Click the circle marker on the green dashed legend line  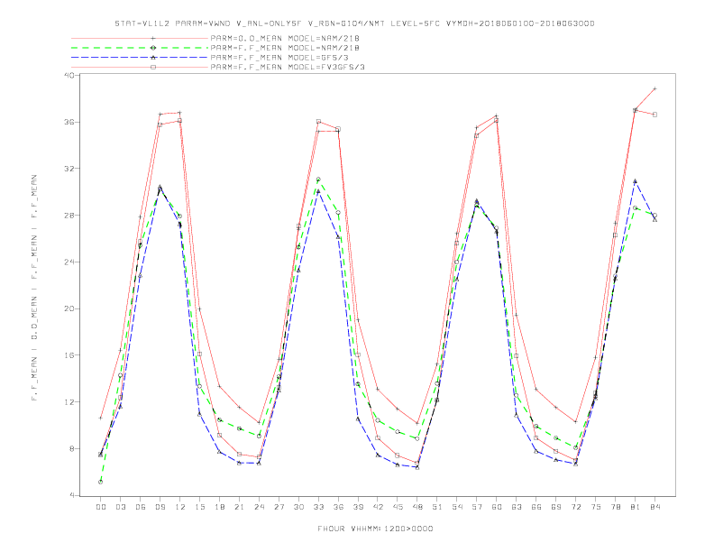[153, 48]
